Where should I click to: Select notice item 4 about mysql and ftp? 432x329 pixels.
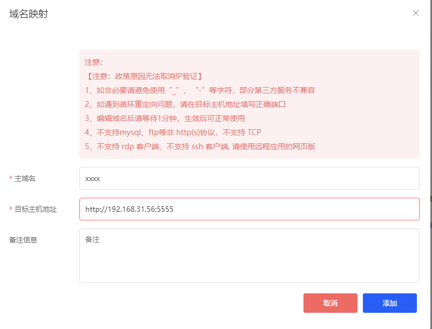pos(173,132)
